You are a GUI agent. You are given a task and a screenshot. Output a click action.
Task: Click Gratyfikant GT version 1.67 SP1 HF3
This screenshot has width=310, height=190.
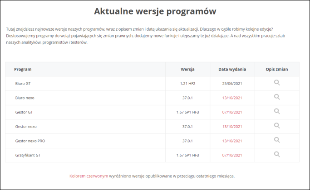coord(187,155)
